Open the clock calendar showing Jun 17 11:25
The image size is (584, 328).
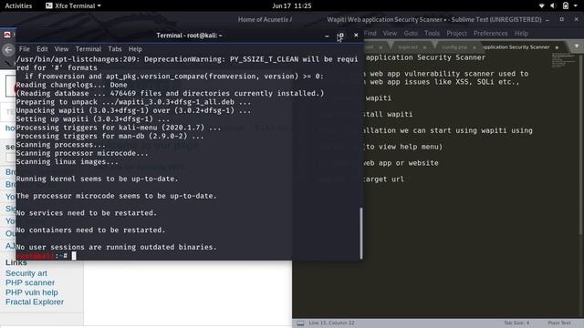[x=292, y=5]
